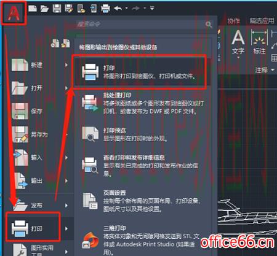Select 新建 (New) menu item

pos(39,65)
